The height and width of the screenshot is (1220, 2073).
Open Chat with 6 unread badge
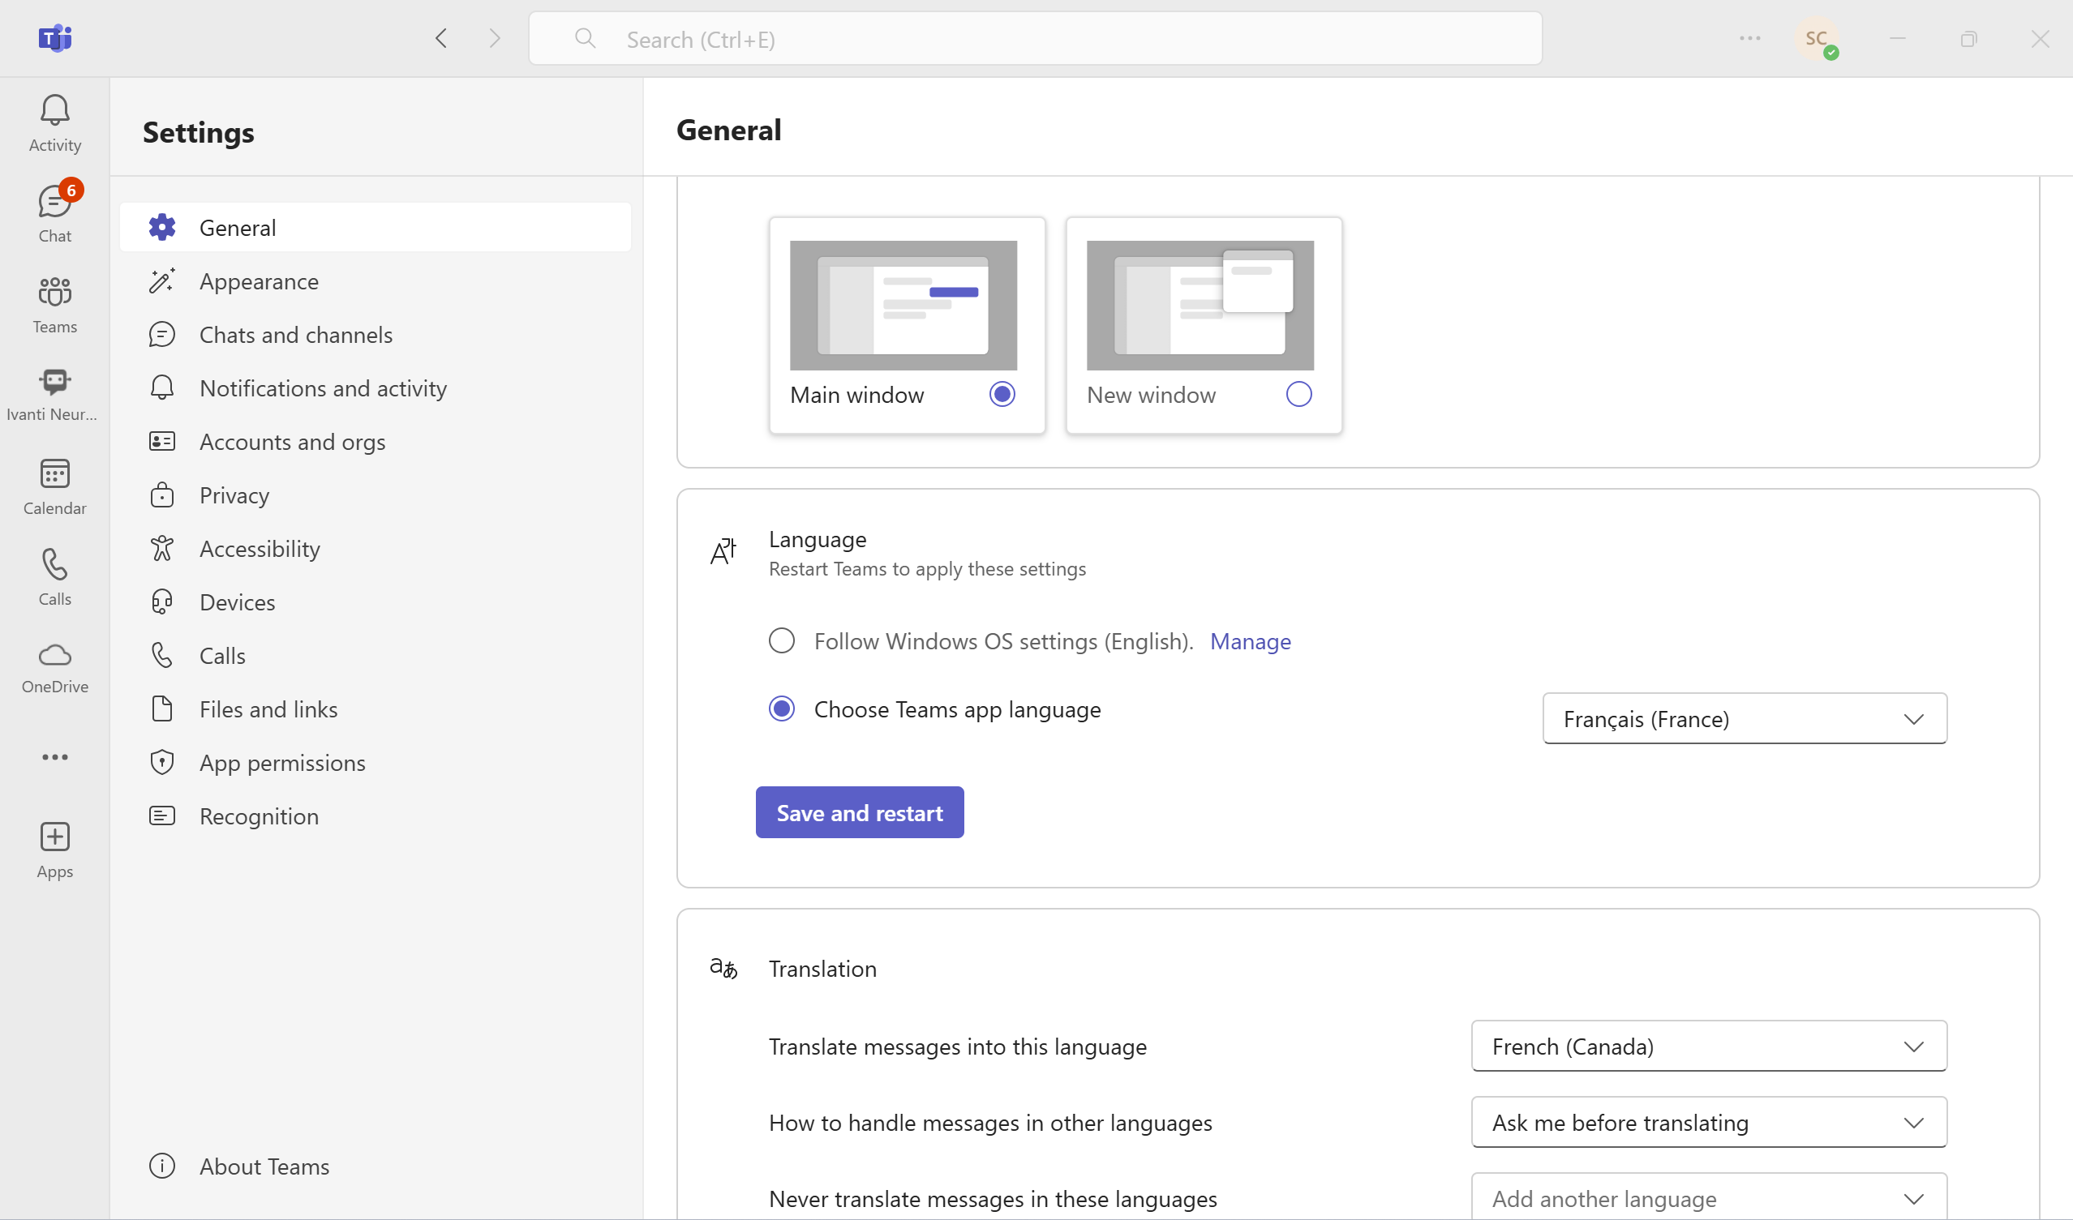[54, 213]
